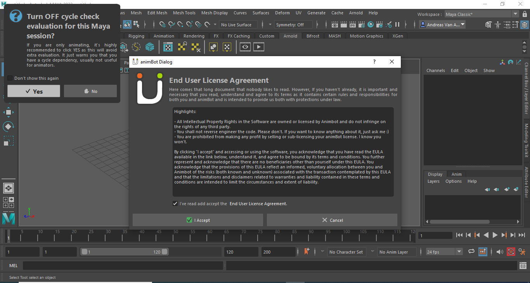This screenshot has height=283, width=530.
Task: Open the 24 fps frame rate dropdown
Action: click(x=444, y=252)
